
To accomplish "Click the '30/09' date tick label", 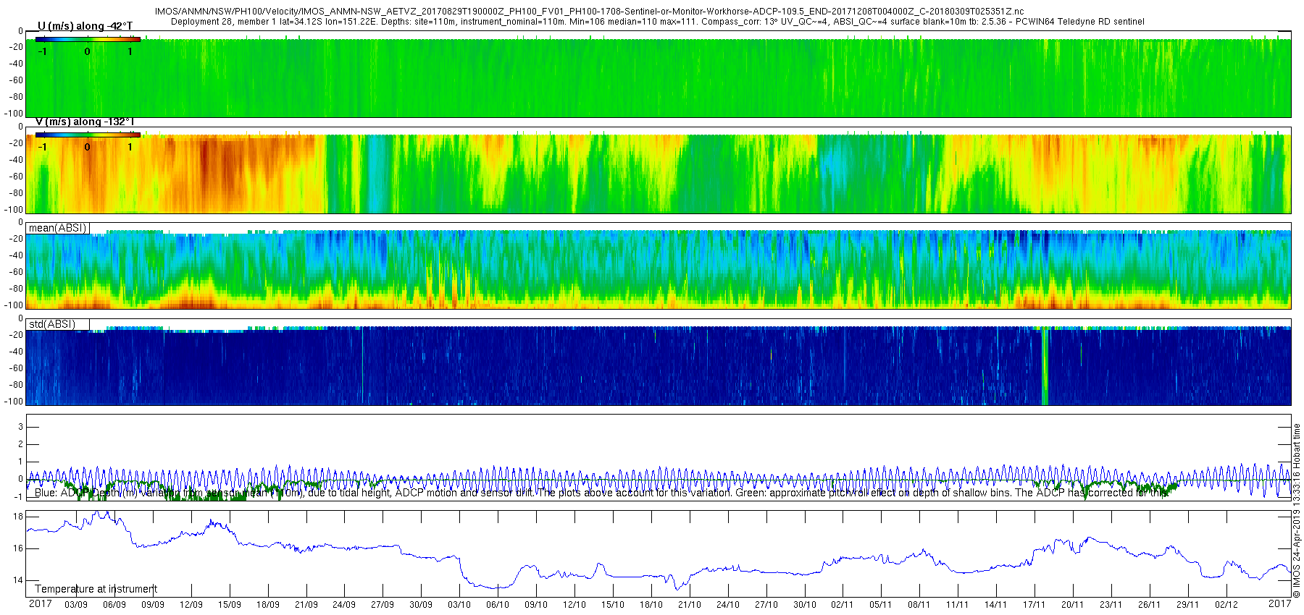I will click(x=421, y=605).
